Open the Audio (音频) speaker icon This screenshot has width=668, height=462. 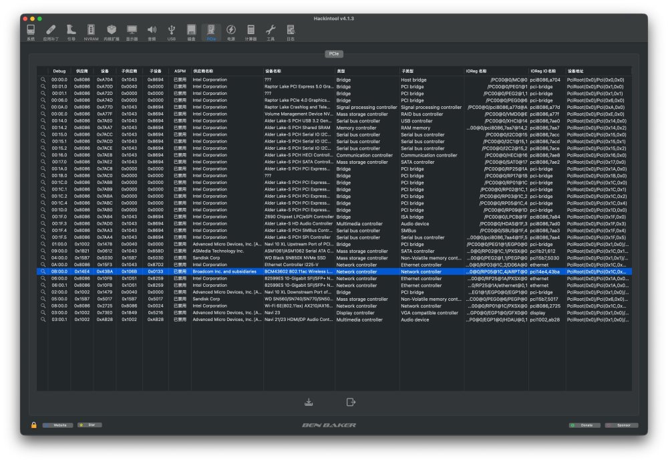[x=152, y=32]
